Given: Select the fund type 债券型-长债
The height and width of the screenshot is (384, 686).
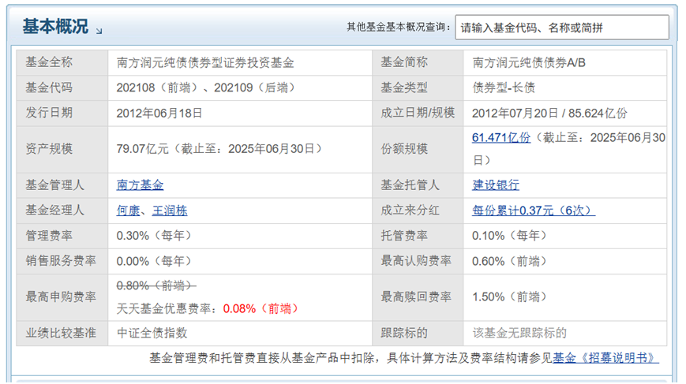Looking at the screenshot, I should [504, 88].
